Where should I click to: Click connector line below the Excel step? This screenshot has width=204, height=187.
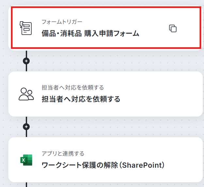pos(26,185)
